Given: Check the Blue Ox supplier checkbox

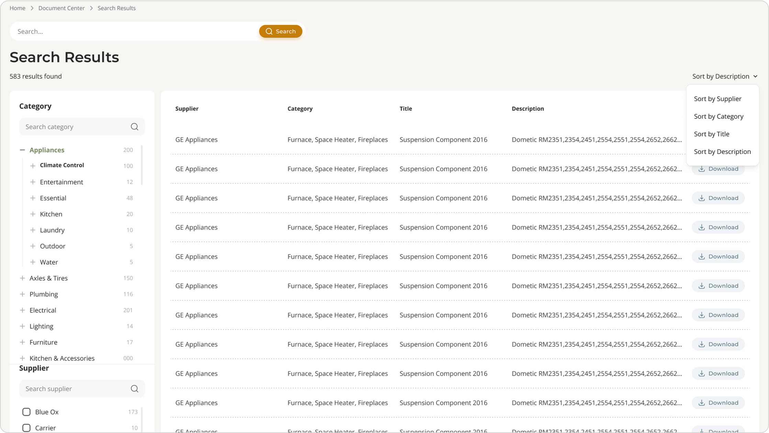Looking at the screenshot, I should [x=26, y=412].
